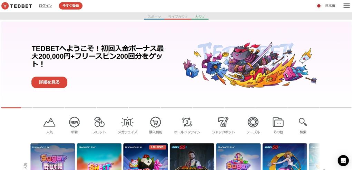Screen dimensions: 352x170
Task: Select the 購入機能 cart icon
Action: 156,122
